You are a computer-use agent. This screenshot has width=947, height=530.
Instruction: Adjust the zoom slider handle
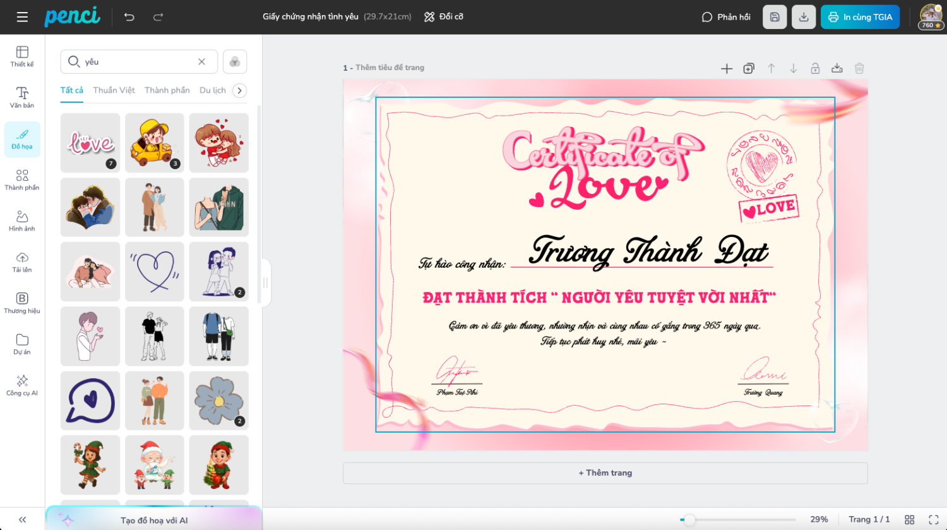coord(689,519)
